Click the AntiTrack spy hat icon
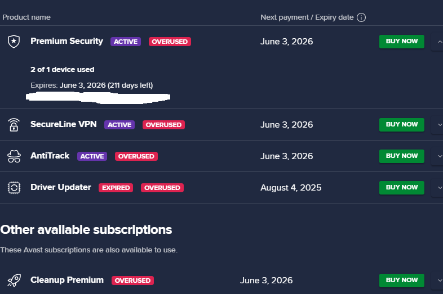The width and height of the screenshot is (443, 294). click(x=14, y=156)
